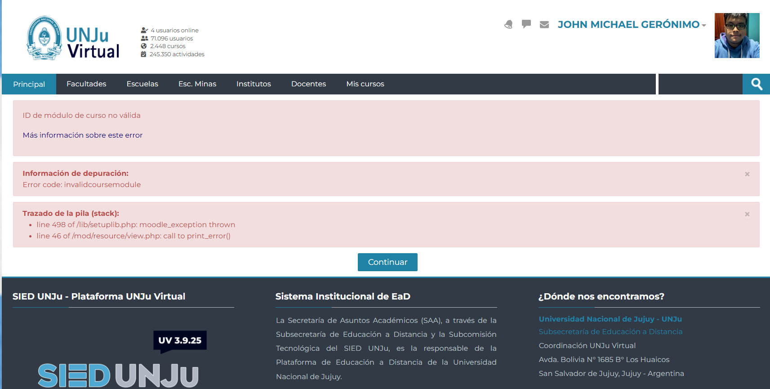The image size is (770, 389).
Task: Go to the Principal tab
Action: click(29, 84)
